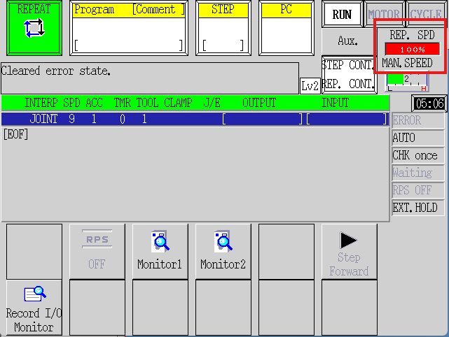Select the JOINT step row
This screenshot has height=337, width=449.
[x=195, y=119]
